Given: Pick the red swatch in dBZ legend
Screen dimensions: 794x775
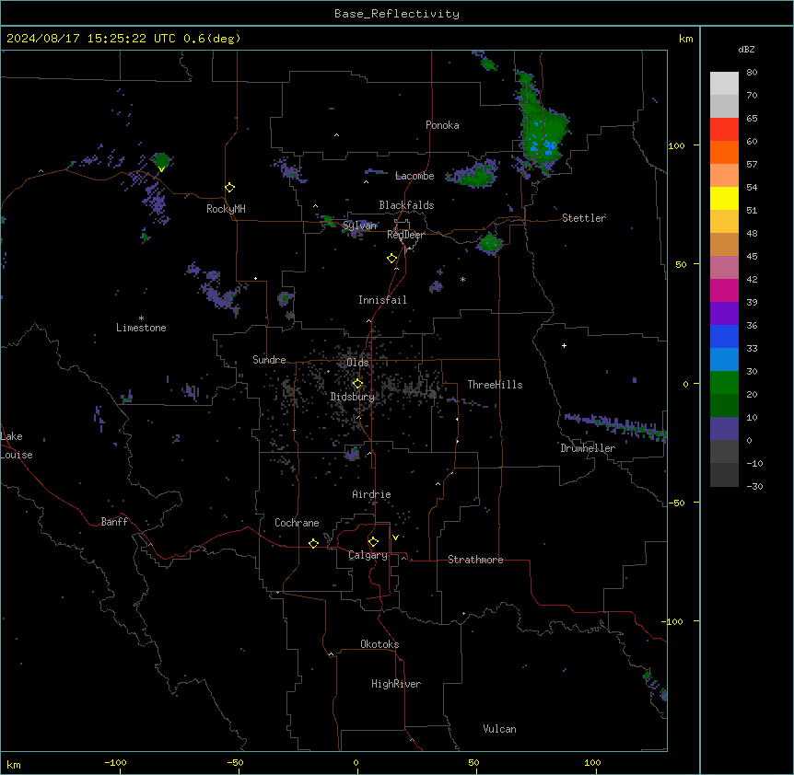Looking at the screenshot, I should [724, 130].
